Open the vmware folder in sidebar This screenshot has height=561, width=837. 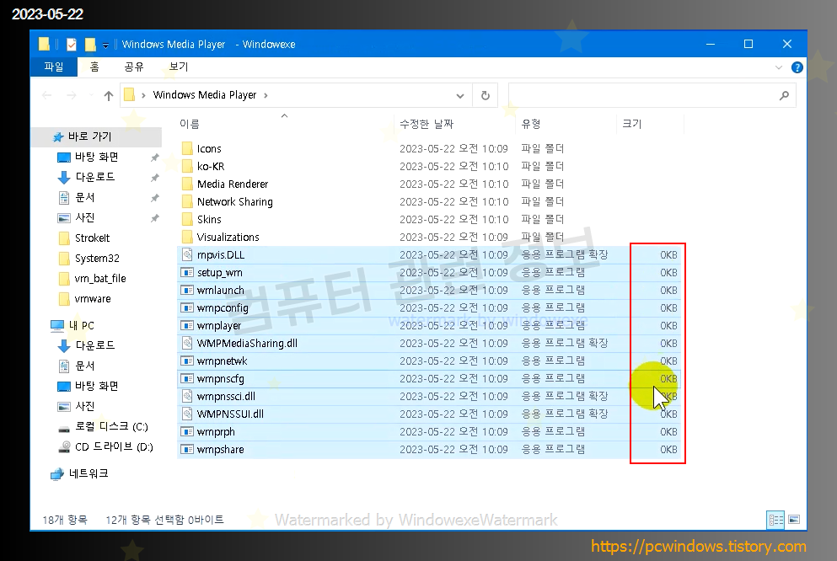point(93,299)
